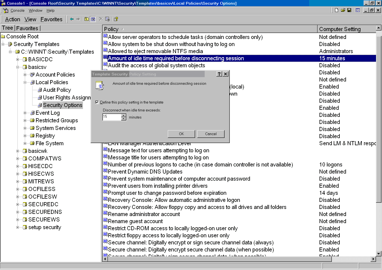
Task: Click the policy icon beside 'Prevent Dynamic DNS Updates'
Action: [105, 171]
